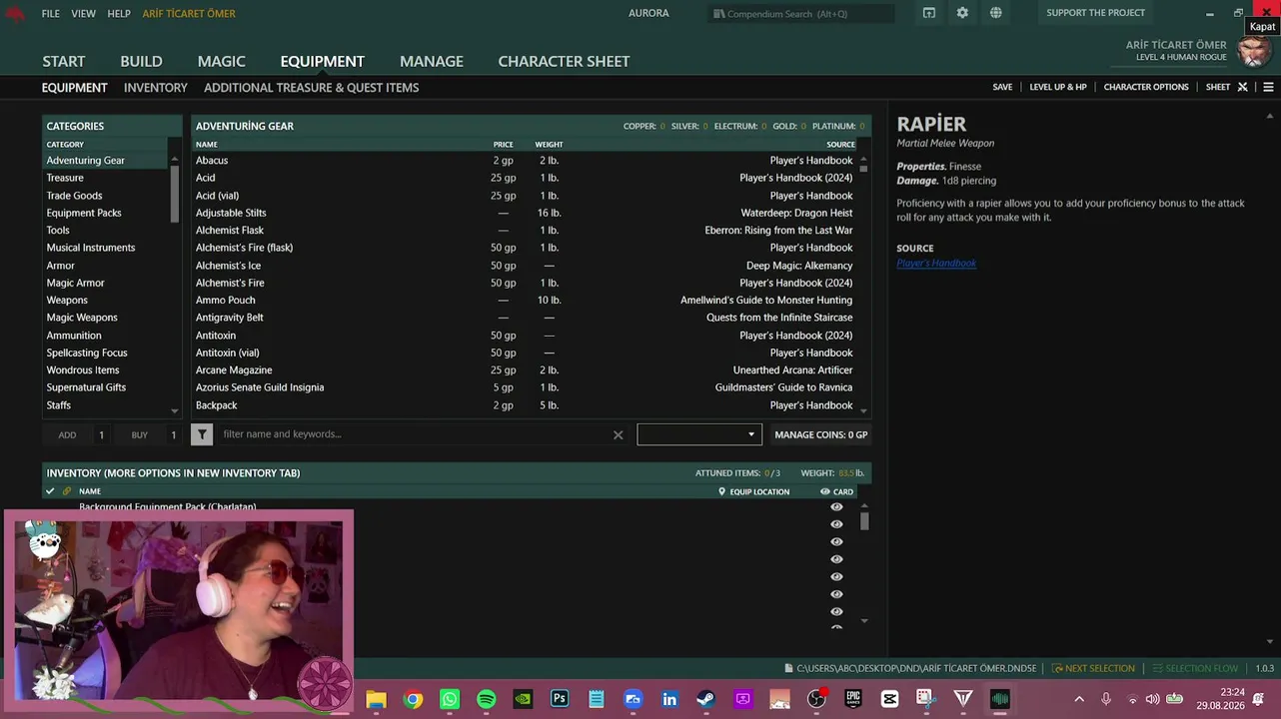Open Google Chrome from the taskbar

[413, 699]
